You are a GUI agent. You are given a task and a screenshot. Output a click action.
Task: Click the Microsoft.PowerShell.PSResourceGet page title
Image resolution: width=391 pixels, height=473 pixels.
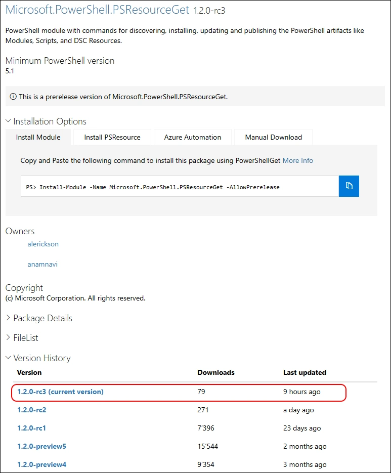coord(97,10)
